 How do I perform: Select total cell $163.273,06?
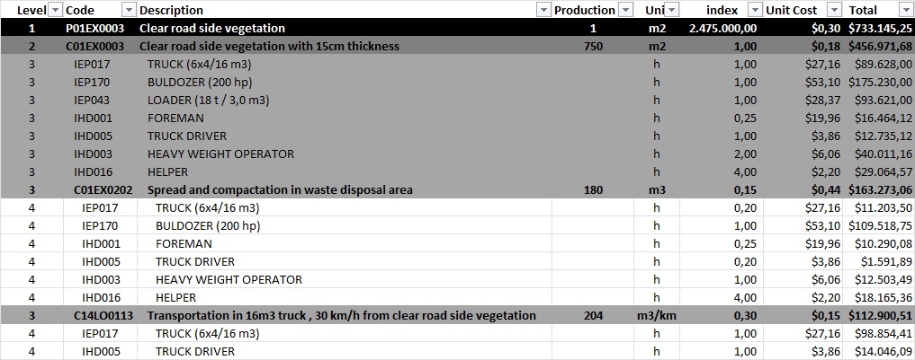tap(880, 190)
